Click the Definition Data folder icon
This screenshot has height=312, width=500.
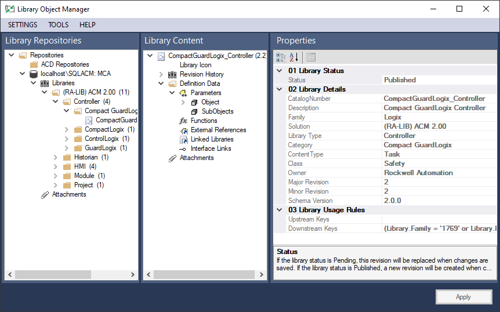172,84
